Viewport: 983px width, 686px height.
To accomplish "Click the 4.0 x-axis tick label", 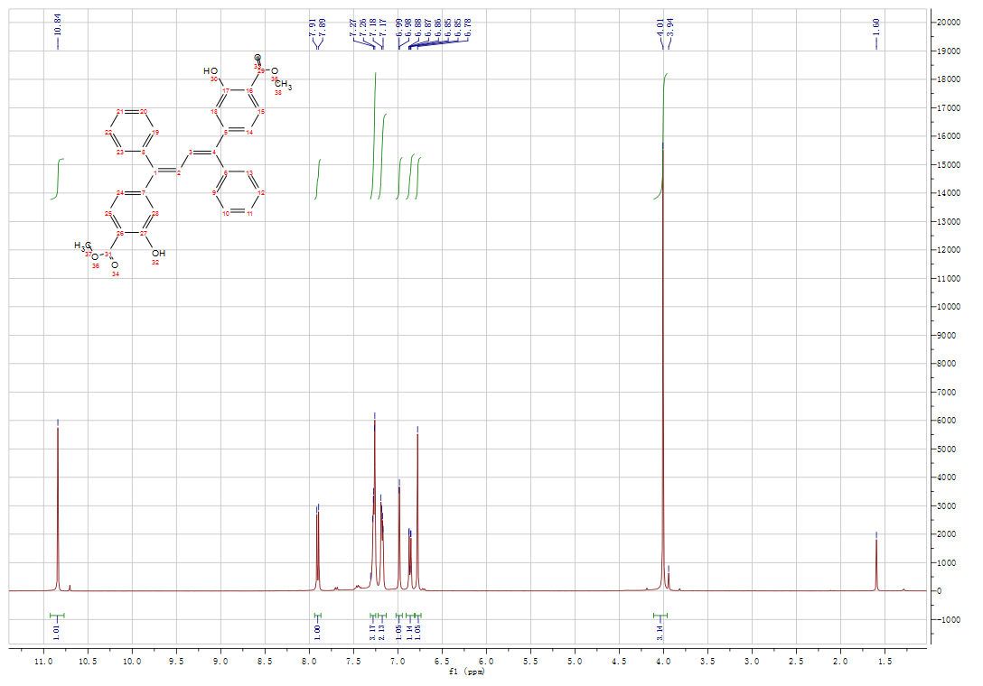I will (x=663, y=662).
